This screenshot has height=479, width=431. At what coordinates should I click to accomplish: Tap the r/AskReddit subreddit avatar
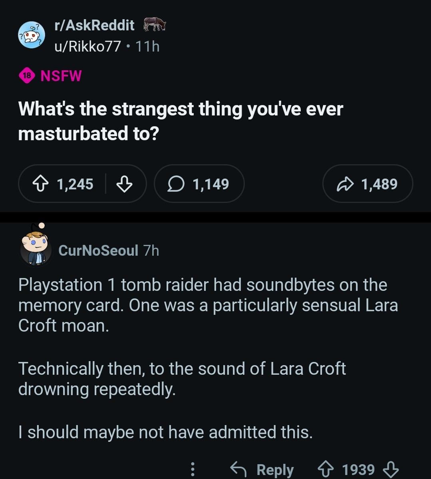pyautogui.click(x=32, y=35)
